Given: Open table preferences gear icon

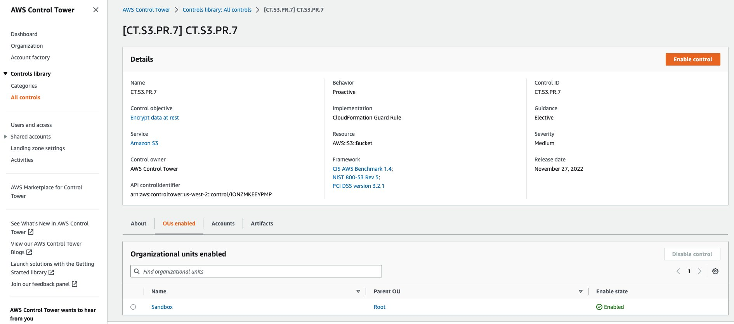Looking at the screenshot, I should (x=715, y=271).
